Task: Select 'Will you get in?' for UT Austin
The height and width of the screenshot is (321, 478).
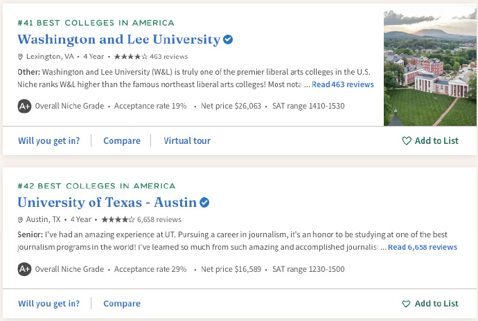Action: click(48, 304)
